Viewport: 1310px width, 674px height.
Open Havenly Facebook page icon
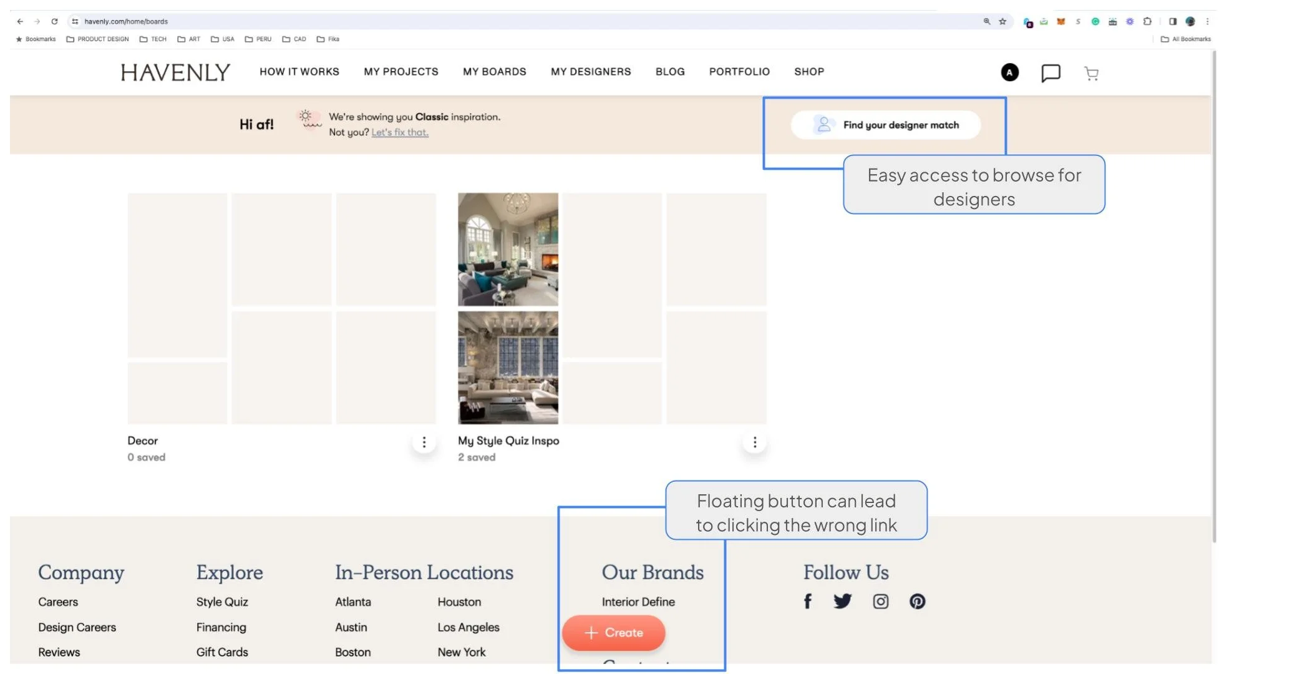click(807, 602)
